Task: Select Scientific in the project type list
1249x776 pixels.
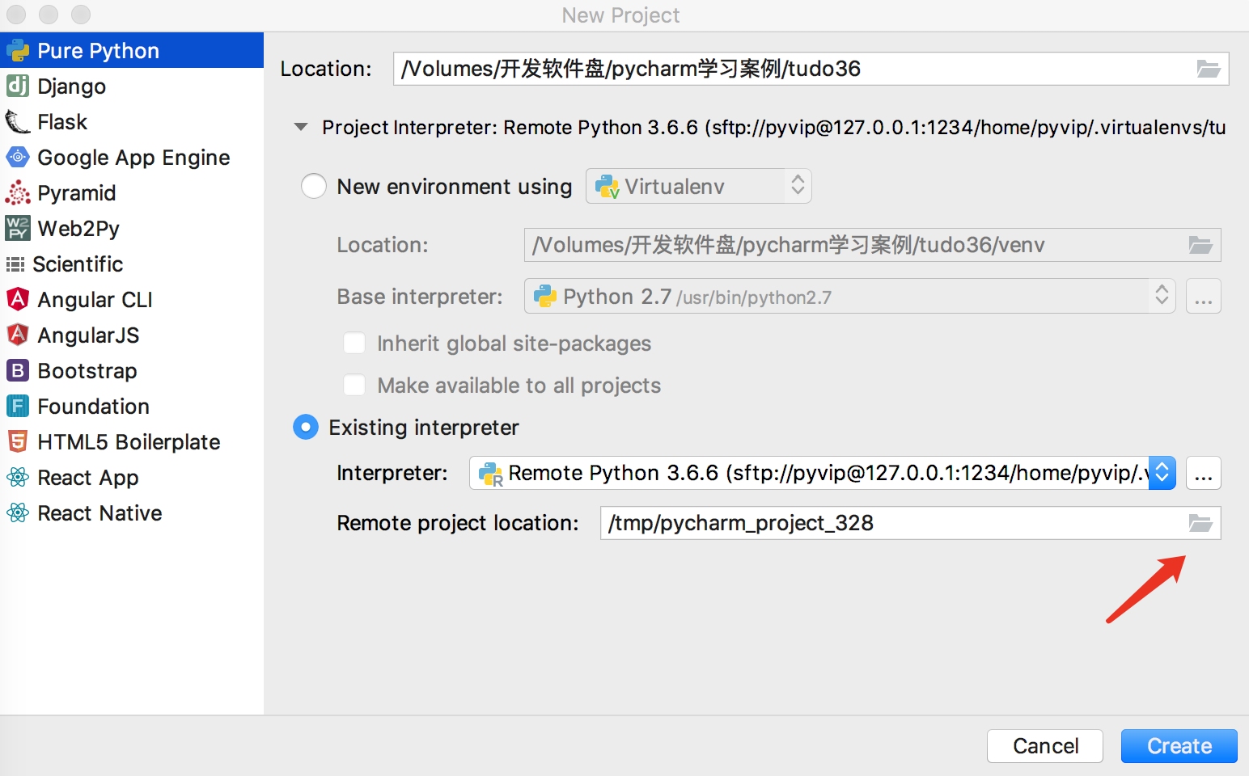Action: click(78, 264)
